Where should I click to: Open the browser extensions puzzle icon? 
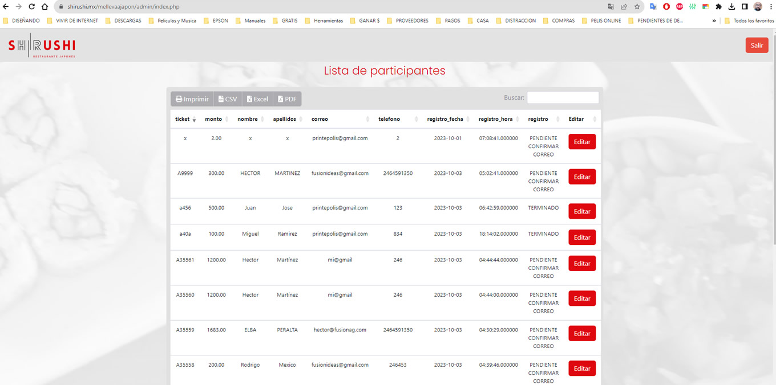tap(718, 7)
